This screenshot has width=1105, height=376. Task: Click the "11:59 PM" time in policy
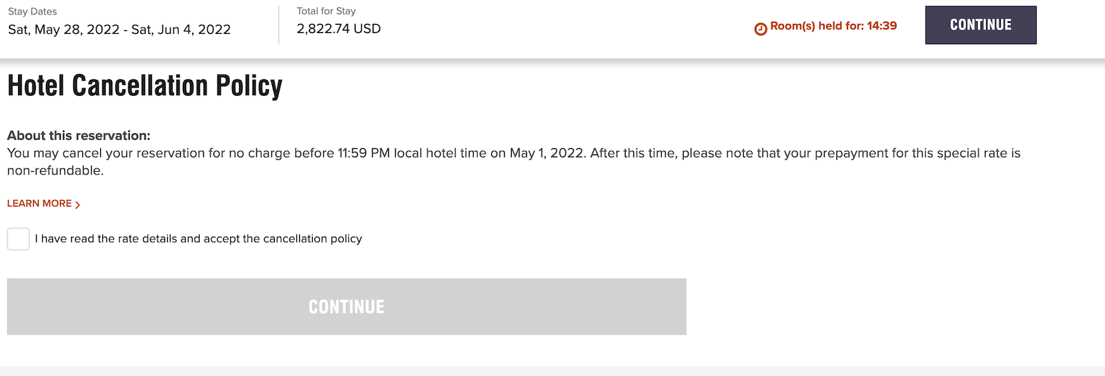pyautogui.click(x=363, y=153)
